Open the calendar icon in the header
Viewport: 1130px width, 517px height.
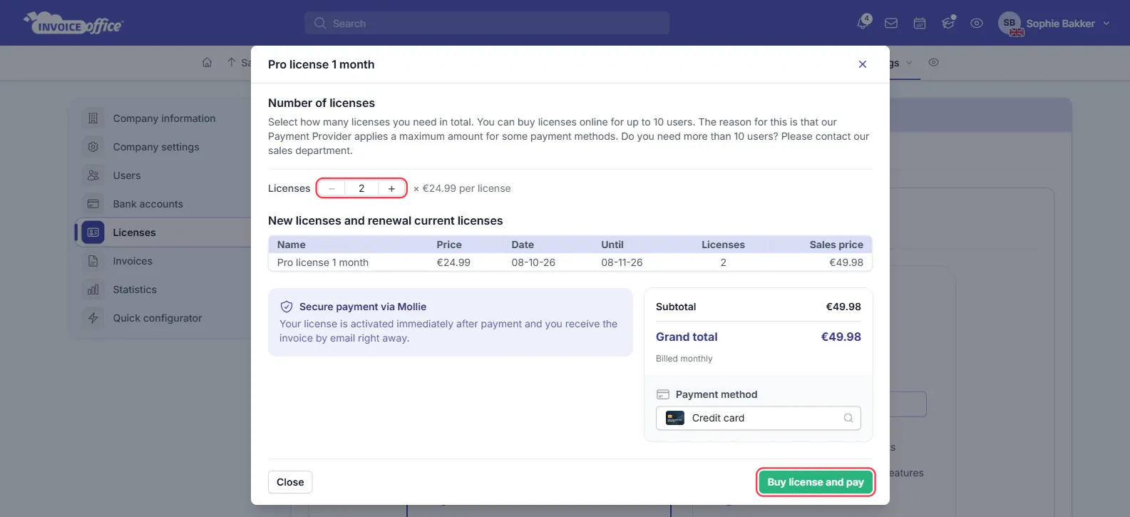(x=920, y=24)
